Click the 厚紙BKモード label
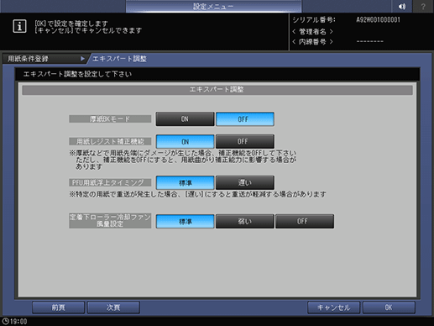 tap(110, 119)
